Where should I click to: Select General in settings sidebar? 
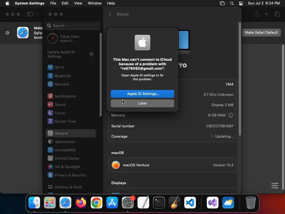click(70, 133)
